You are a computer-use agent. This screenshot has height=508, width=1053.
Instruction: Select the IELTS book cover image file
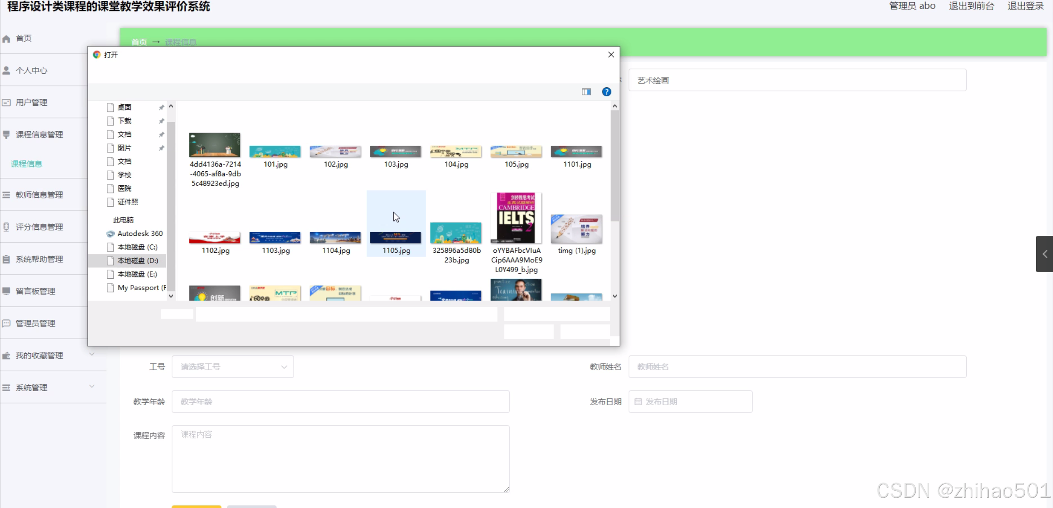click(516, 218)
